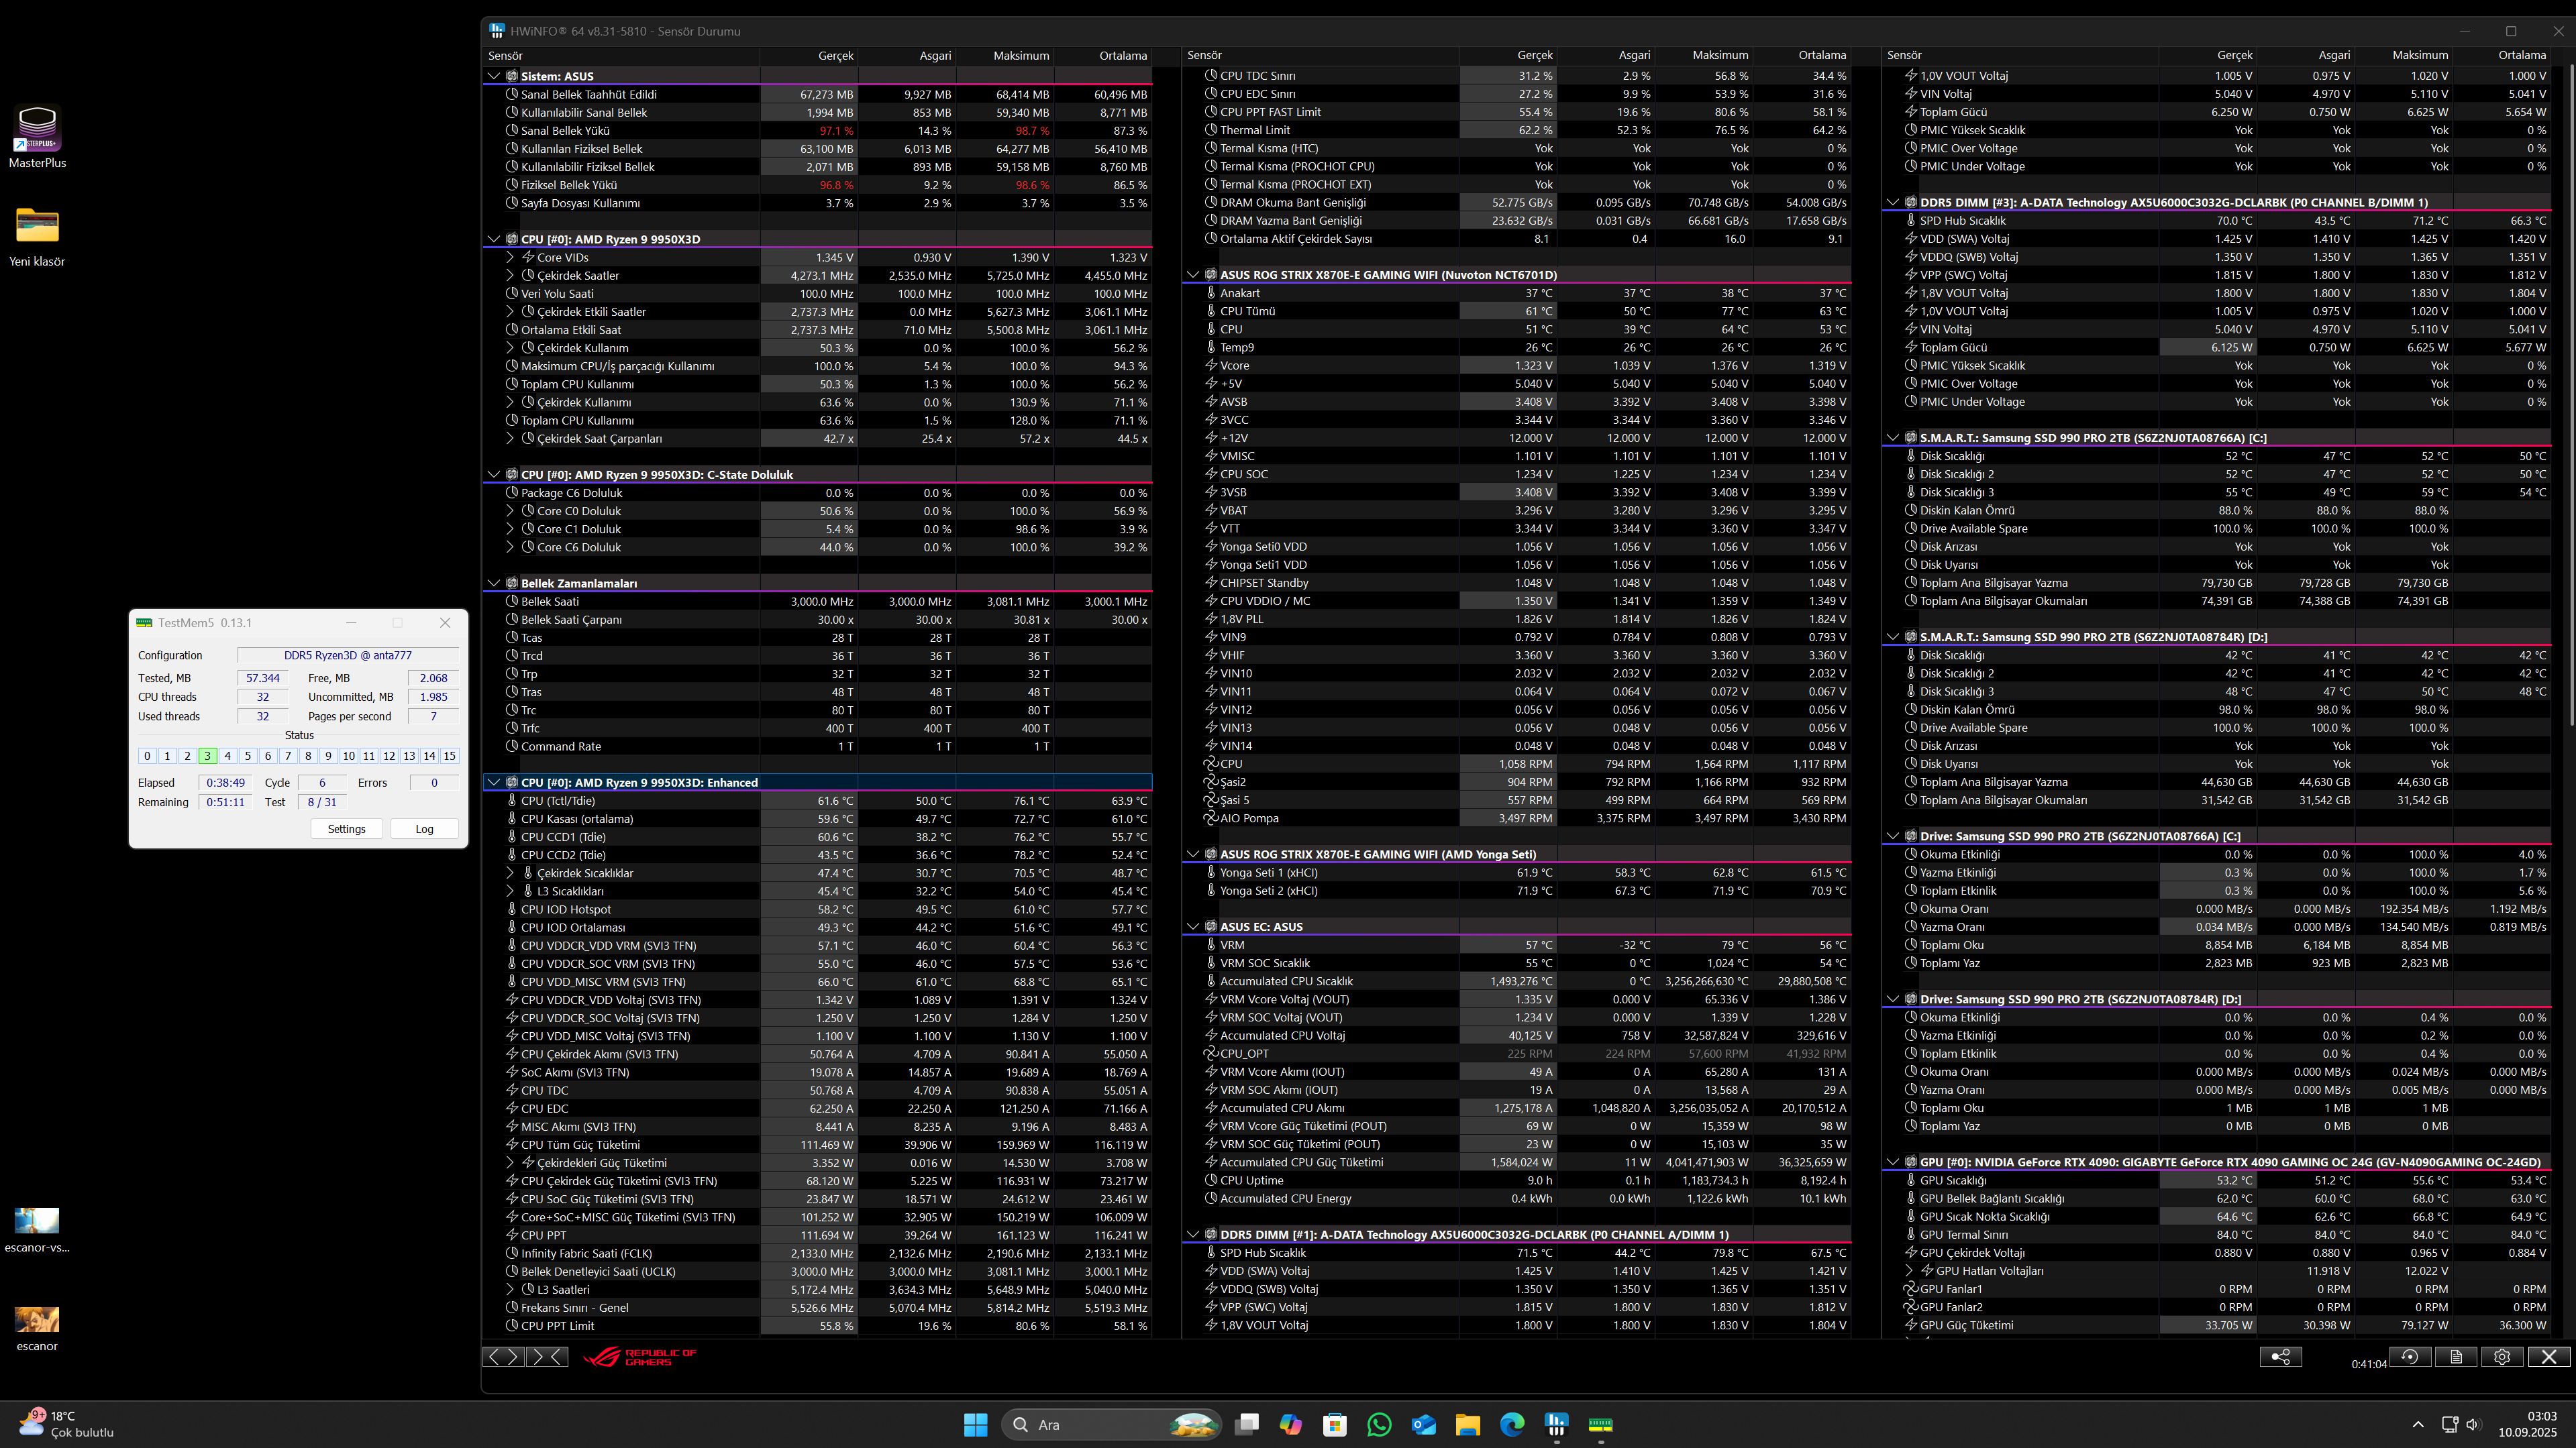The width and height of the screenshot is (2576, 1448).
Task: Click the highlighted status thread box 3
Action: click(207, 757)
